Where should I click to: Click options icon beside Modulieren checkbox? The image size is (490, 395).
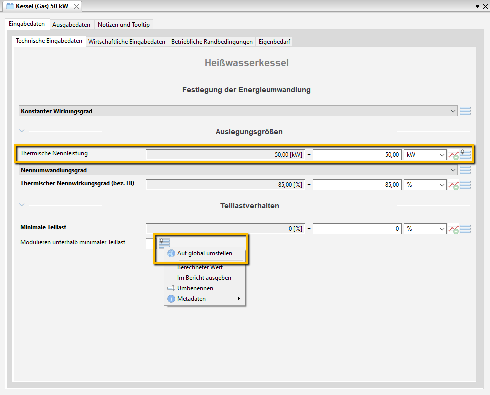[164, 243]
